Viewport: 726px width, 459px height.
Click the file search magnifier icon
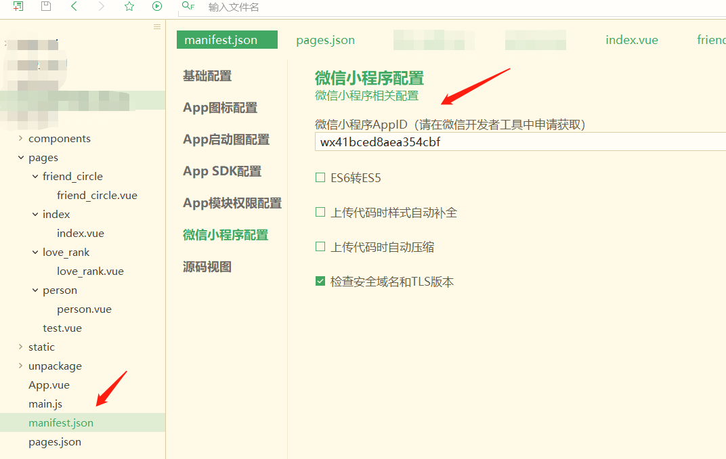(188, 6)
